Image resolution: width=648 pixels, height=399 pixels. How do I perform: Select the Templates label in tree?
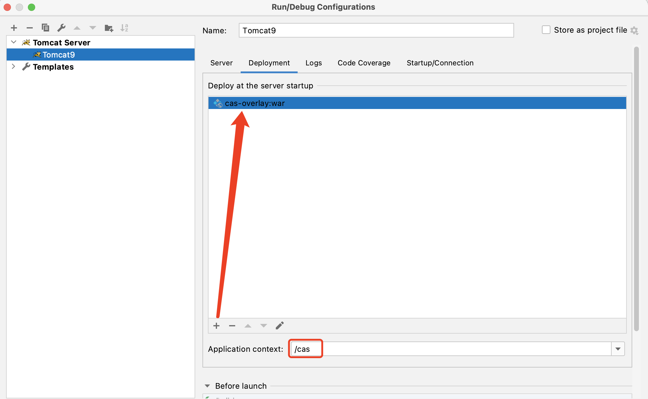[x=53, y=67]
